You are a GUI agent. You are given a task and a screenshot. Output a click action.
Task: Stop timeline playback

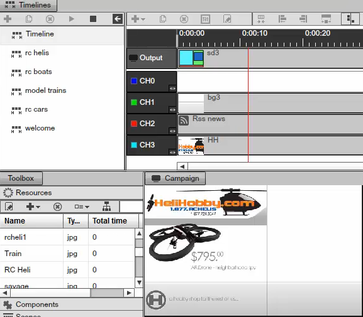coord(93,19)
